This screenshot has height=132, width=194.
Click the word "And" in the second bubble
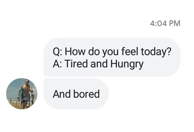62,94
